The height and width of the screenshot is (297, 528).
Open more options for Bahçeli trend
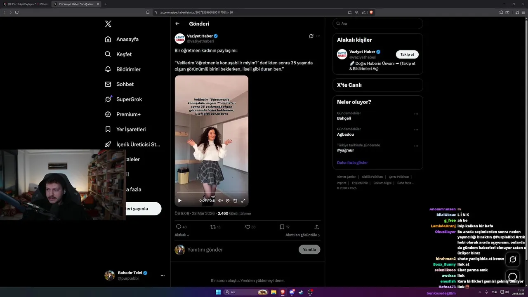pos(416,114)
